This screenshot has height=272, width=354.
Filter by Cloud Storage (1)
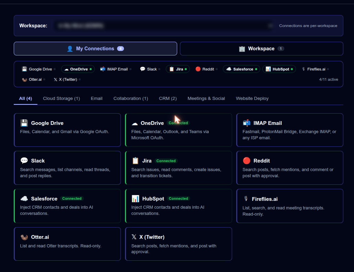(x=61, y=99)
